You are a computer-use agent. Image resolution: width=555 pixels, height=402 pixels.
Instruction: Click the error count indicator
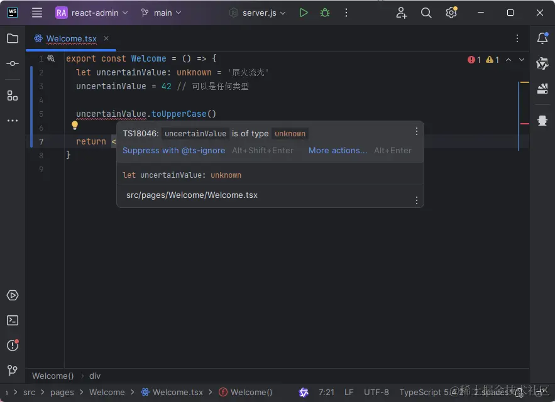(x=474, y=60)
